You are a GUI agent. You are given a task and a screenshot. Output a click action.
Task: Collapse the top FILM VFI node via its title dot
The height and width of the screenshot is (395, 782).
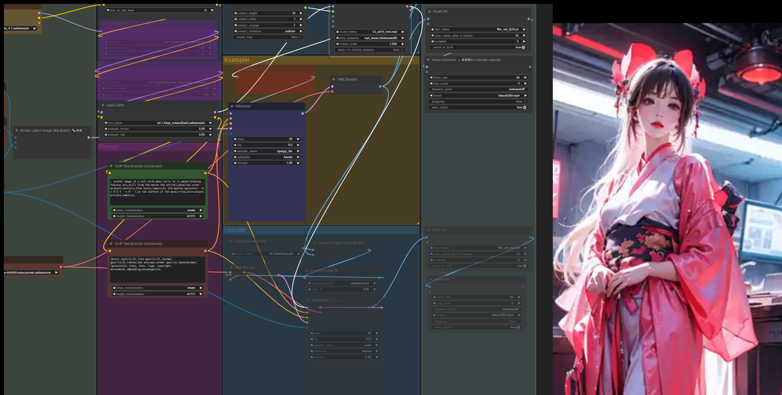429,12
